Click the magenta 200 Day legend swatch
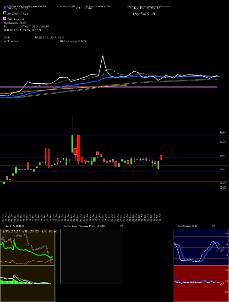229x302 pixels. 5,19
